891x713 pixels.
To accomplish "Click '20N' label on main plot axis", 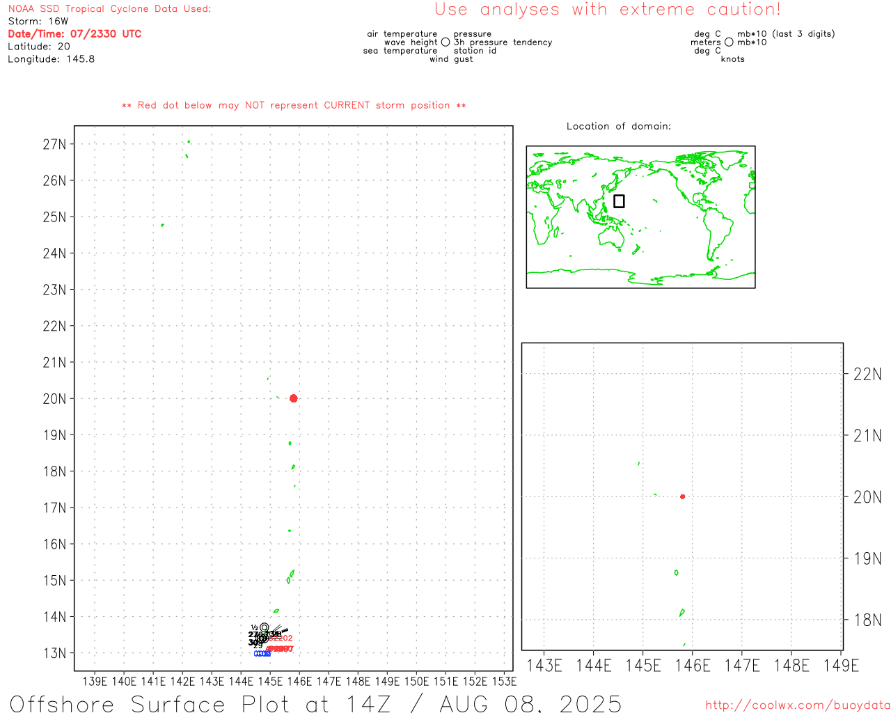I will pyautogui.click(x=54, y=398).
